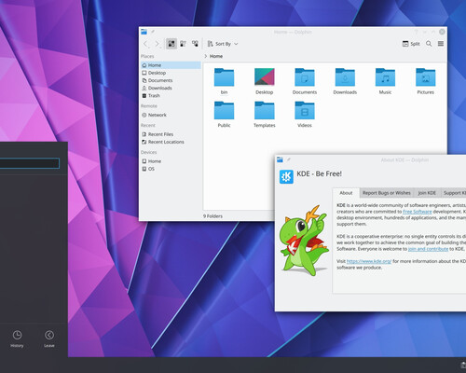Click the breadcrumb arrow before Home

point(206,56)
